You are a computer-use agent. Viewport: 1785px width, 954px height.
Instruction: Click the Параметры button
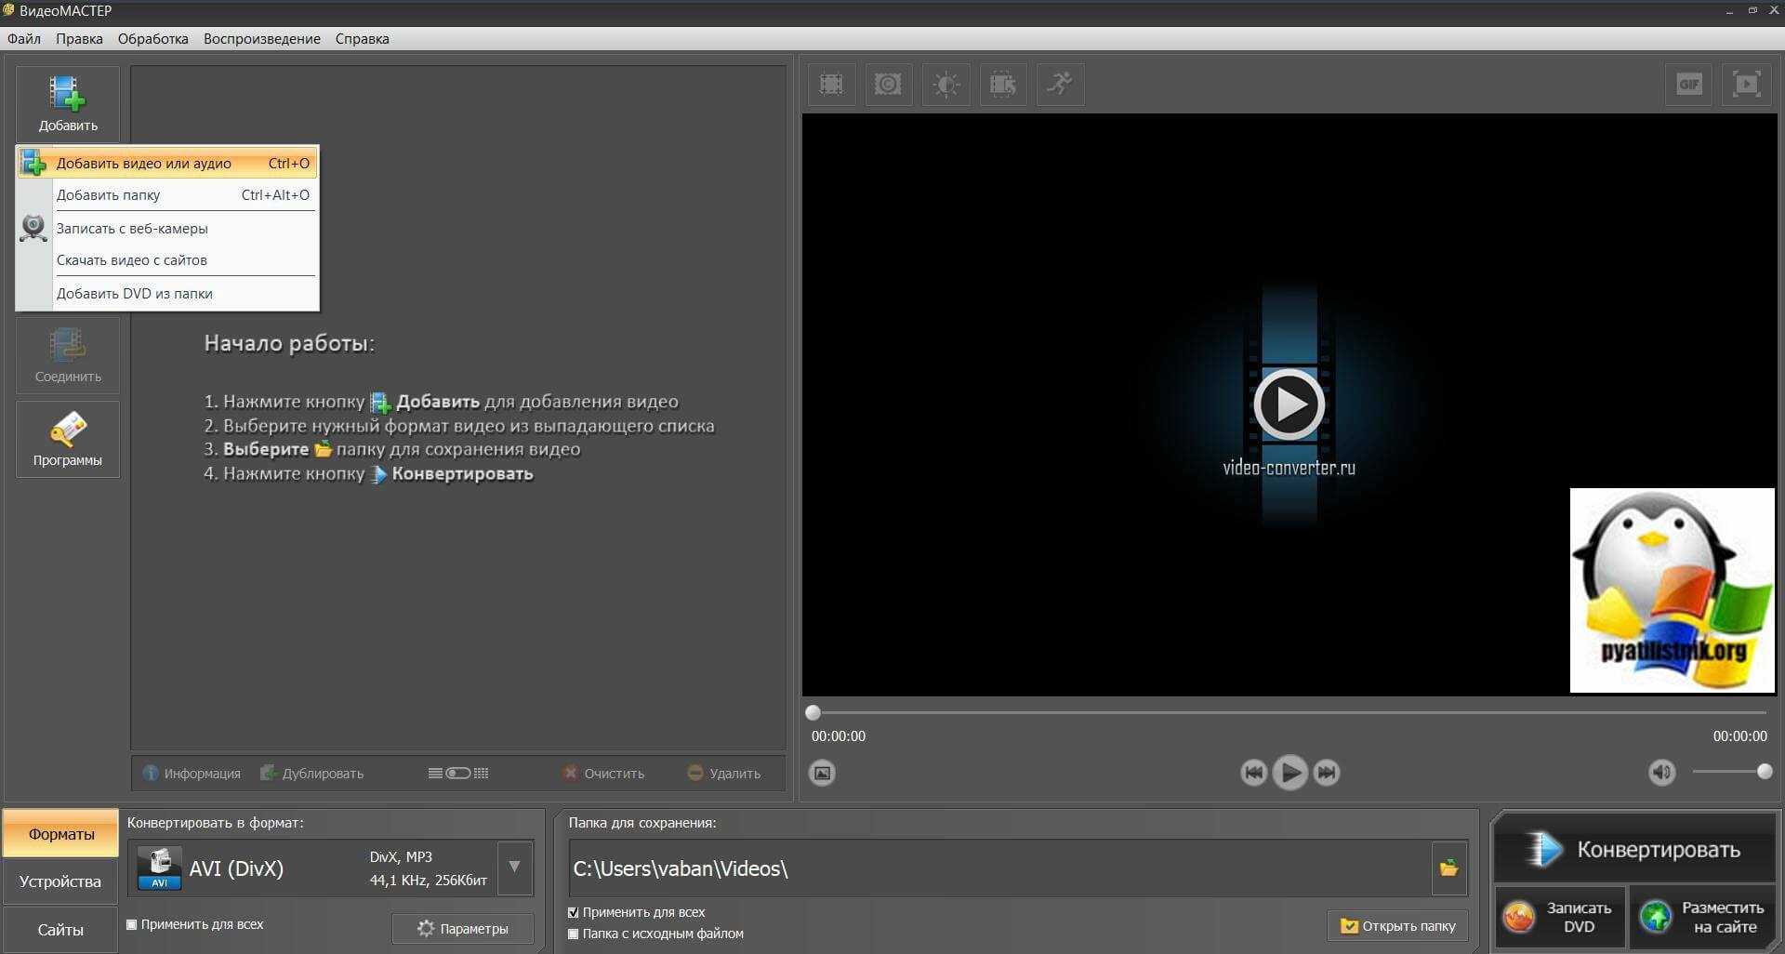pyautogui.click(x=462, y=928)
